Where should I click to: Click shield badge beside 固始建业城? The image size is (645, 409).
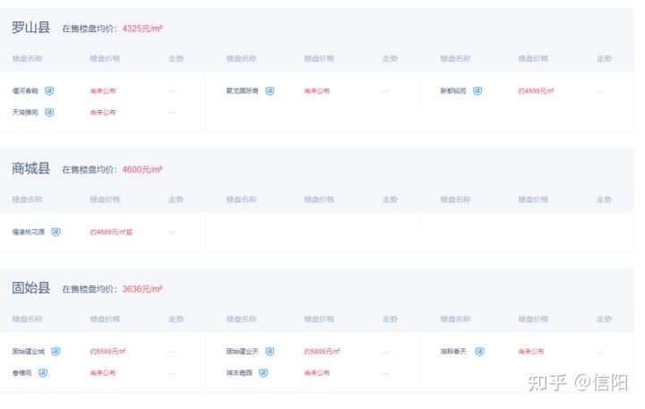(x=56, y=352)
